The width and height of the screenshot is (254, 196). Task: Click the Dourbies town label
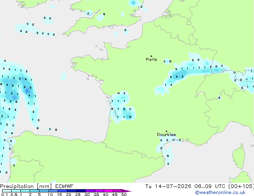[x=166, y=134]
